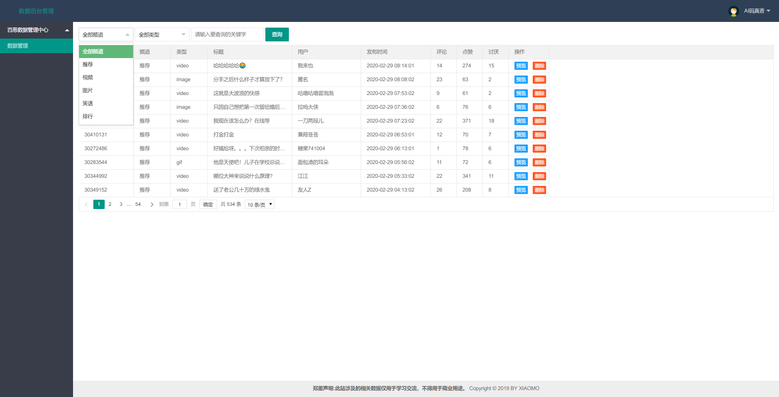
Task: Delete the 哈哈哈哈哈 post
Action: 539,66
